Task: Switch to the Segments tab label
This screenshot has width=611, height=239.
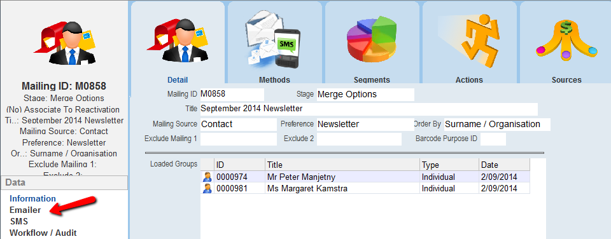Action: click(372, 80)
